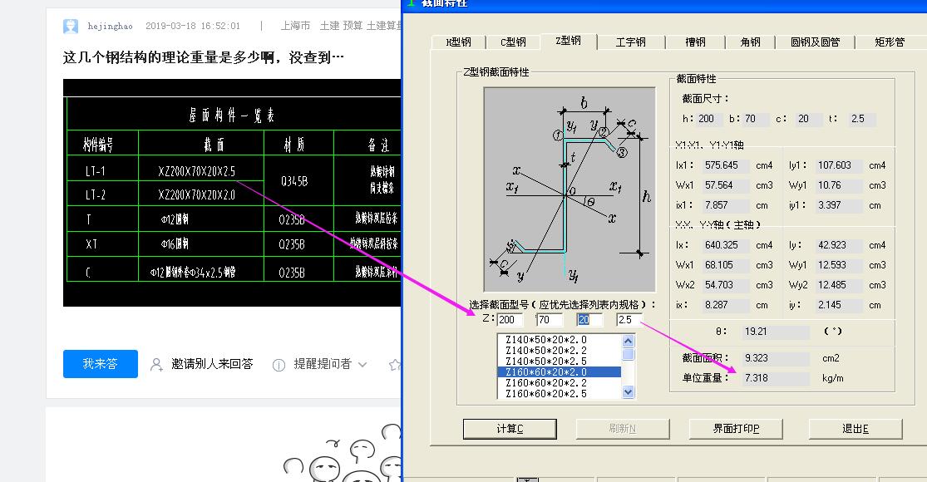Click the Iy1 value 107.603
The height and width of the screenshot is (482, 927).
pos(839,165)
